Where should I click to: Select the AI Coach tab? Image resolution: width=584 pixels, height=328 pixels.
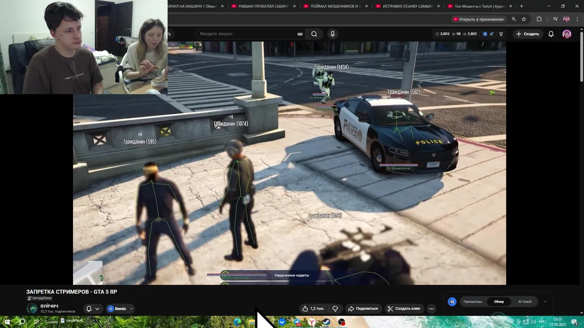click(x=525, y=302)
